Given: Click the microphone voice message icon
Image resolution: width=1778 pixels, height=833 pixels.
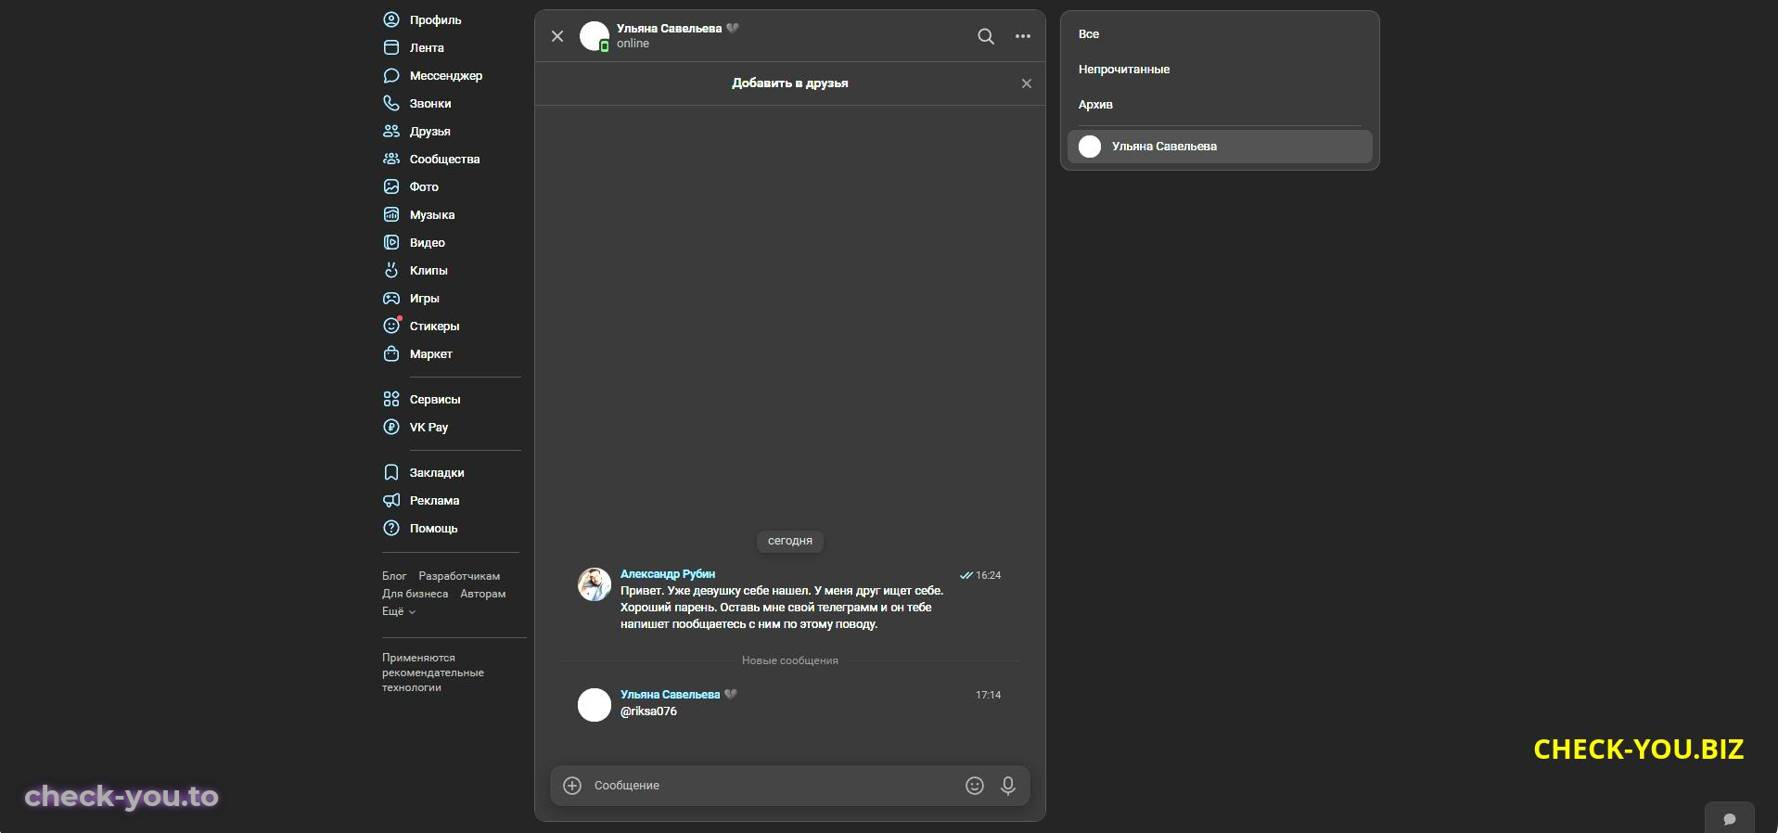Looking at the screenshot, I should pyautogui.click(x=1008, y=786).
